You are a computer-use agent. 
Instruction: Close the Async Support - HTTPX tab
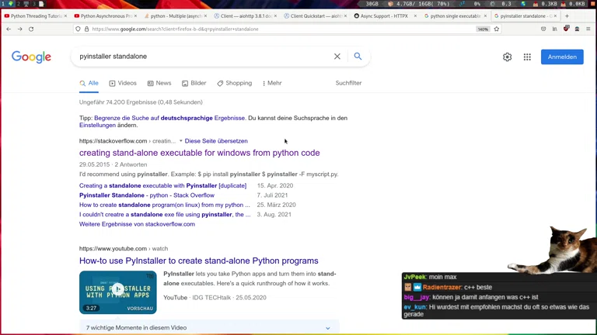(415, 16)
